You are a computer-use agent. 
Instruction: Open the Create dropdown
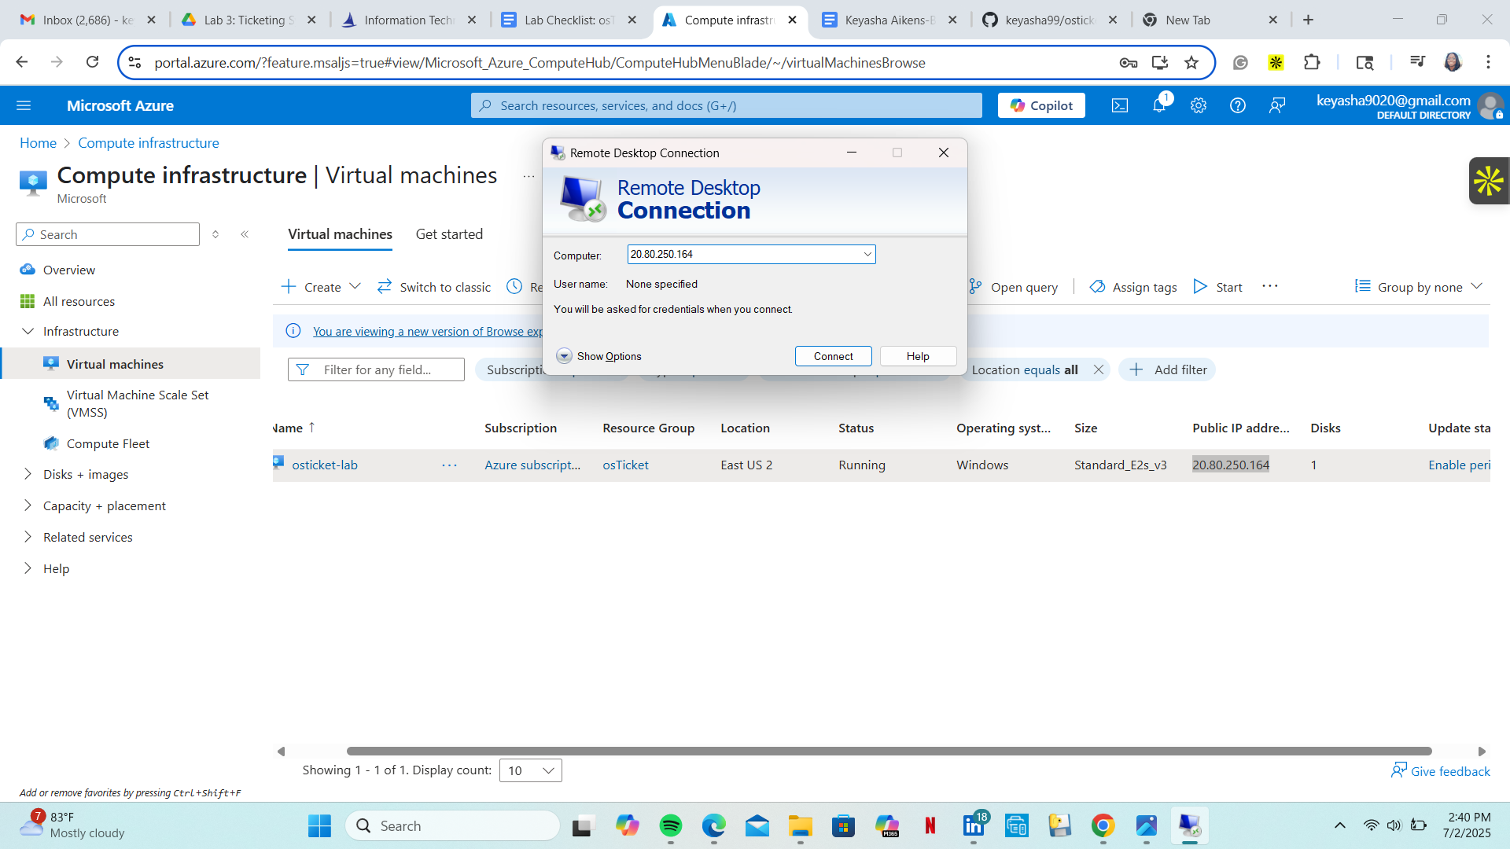pyautogui.click(x=321, y=287)
